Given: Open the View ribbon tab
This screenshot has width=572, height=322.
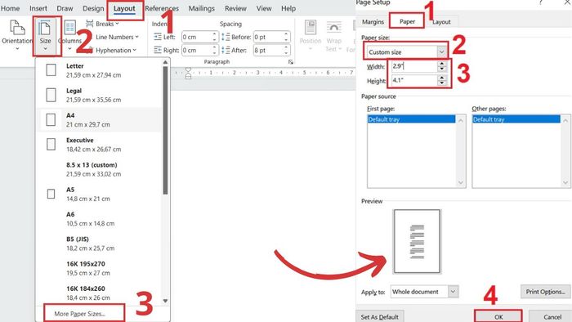Looking at the screenshot, I should (x=264, y=8).
